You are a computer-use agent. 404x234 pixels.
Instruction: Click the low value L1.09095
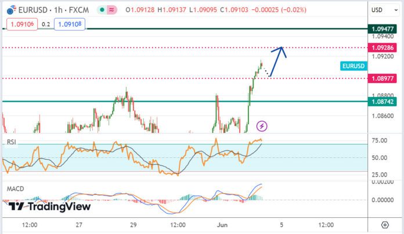[x=203, y=10]
